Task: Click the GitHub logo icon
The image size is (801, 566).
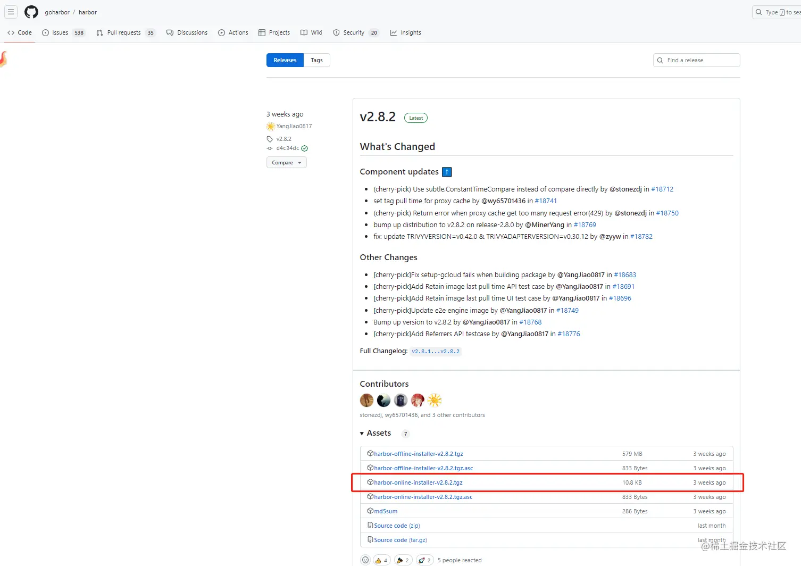Action: [x=31, y=12]
